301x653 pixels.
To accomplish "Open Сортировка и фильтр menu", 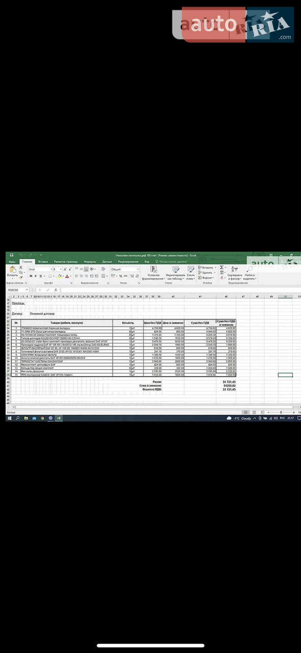I will point(234,273).
